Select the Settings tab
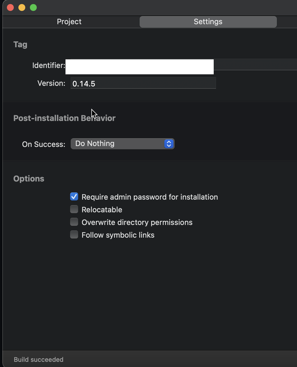The width and height of the screenshot is (297, 367). 208,22
